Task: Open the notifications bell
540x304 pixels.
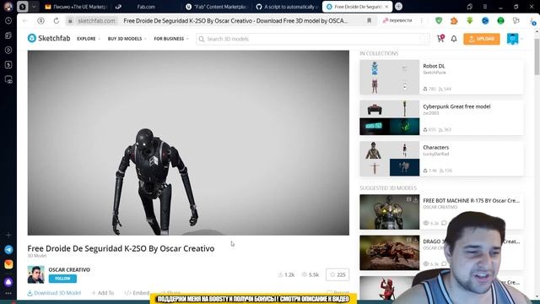Action: pyautogui.click(x=454, y=39)
